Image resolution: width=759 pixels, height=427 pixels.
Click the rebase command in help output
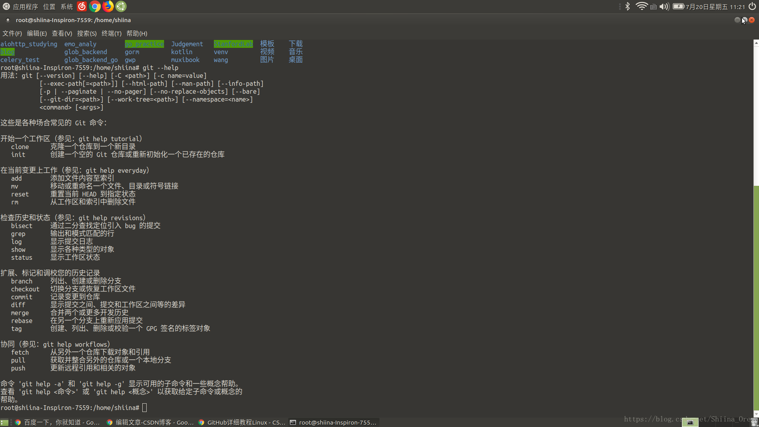tap(22, 321)
